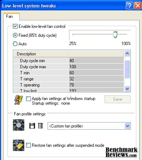Click the list's scroll down arrow

127,89
